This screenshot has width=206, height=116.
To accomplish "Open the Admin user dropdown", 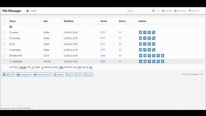I will 194,11.
